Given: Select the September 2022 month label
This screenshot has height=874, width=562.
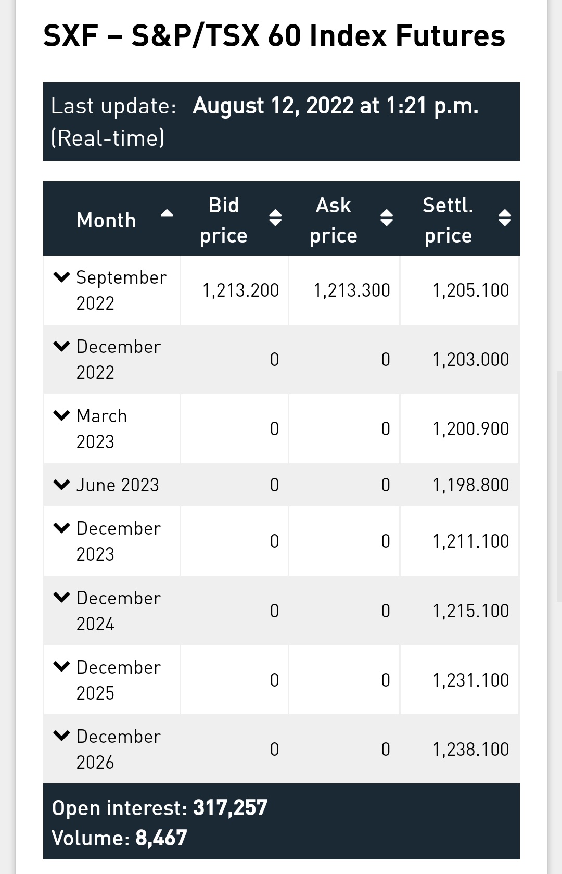Looking at the screenshot, I should point(121,290).
